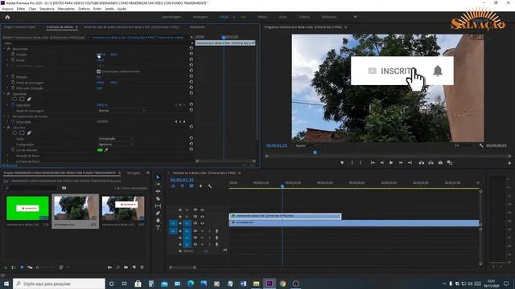The image size is (515, 289).
Task: Select the Razor tool
Action: click(158, 198)
